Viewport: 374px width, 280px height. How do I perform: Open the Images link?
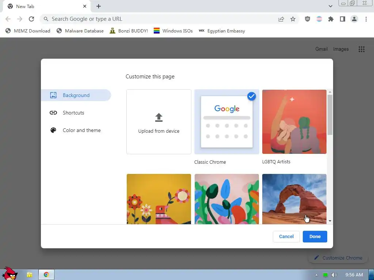click(341, 49)
